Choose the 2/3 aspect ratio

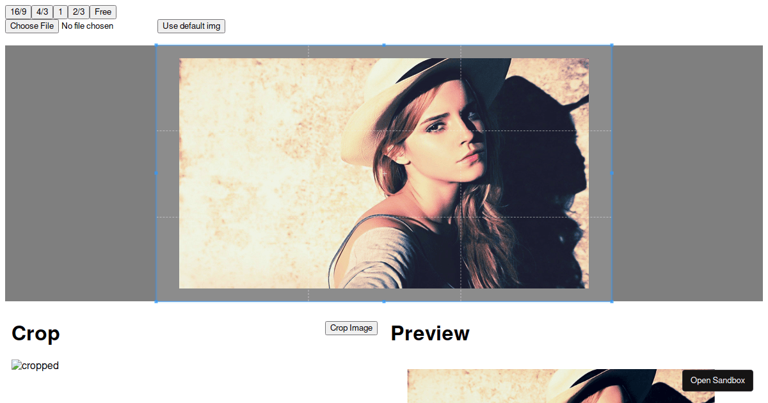79,12
